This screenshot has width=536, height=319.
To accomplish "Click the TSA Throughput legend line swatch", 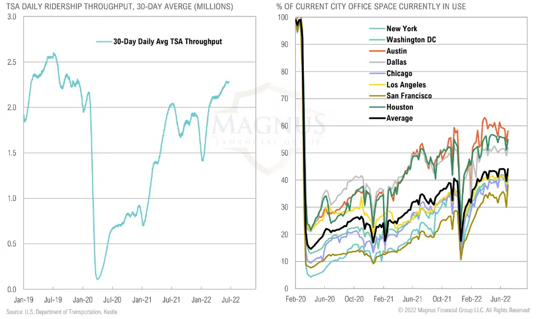I will coord(103,41).
